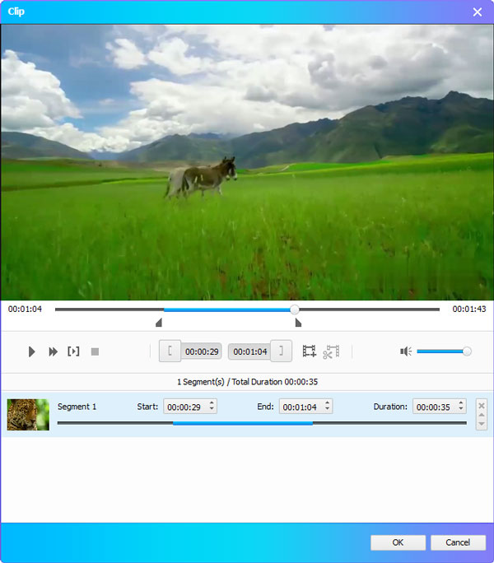Click the fast forward button

54,351
